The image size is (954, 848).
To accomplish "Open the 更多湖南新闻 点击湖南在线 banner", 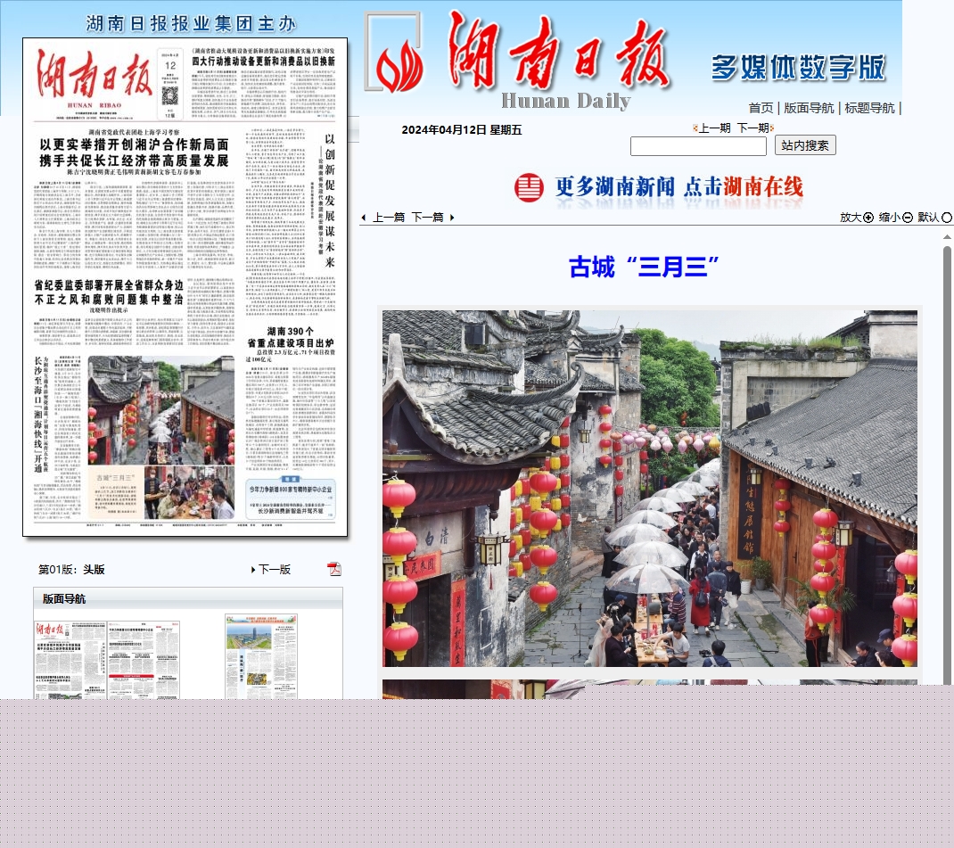I will tap(659, 186).
